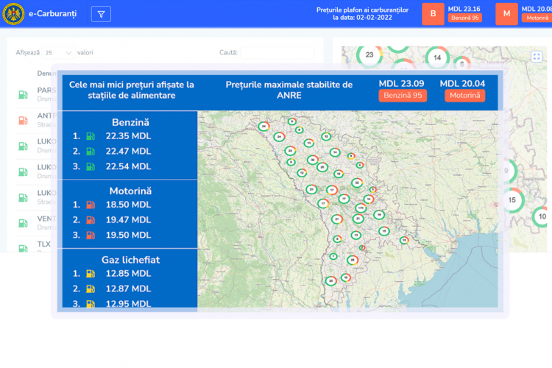Select the red pump icon beside 19.47 MDL
Screen dimensions: 552x368
click(91, 220)
